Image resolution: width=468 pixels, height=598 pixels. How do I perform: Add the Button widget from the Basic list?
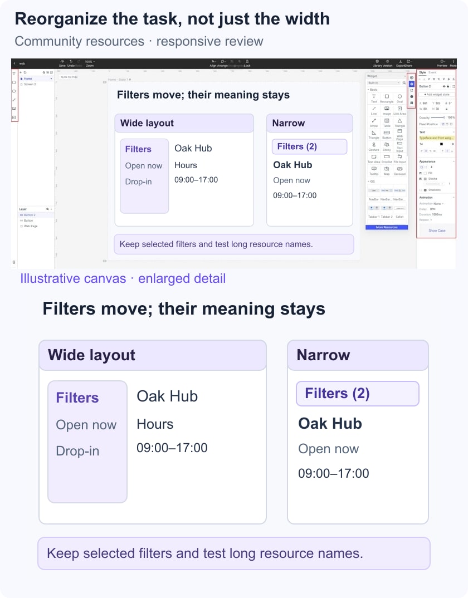click(x=387, y=134)
